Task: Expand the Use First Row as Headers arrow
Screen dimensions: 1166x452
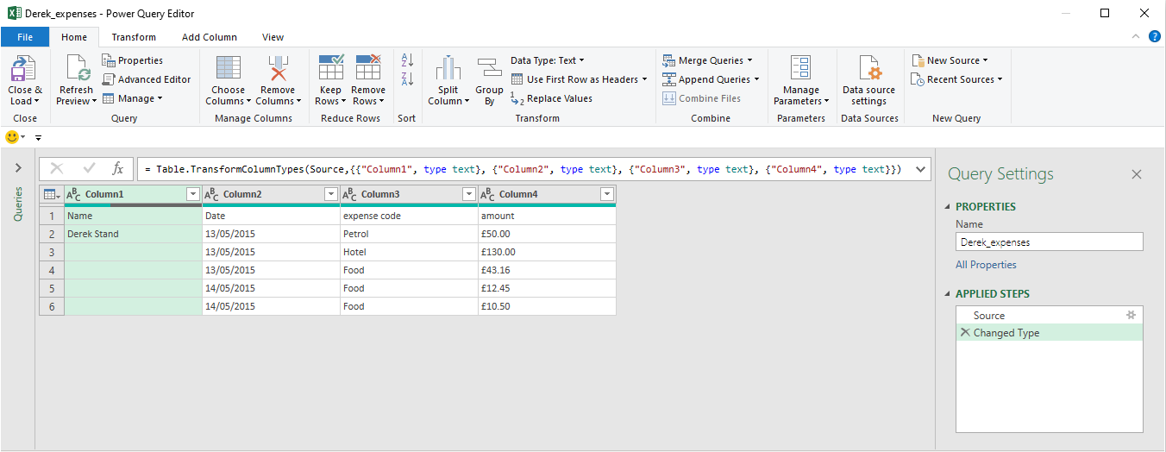Action: (x=644, y=79)
